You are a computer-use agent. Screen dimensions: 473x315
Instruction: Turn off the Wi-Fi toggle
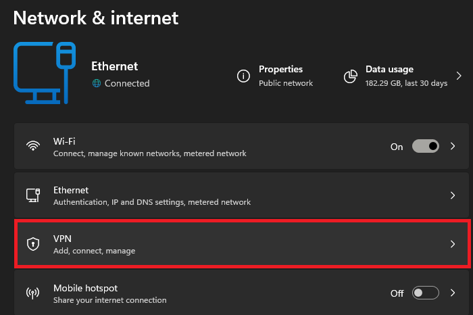click(426, 146)
